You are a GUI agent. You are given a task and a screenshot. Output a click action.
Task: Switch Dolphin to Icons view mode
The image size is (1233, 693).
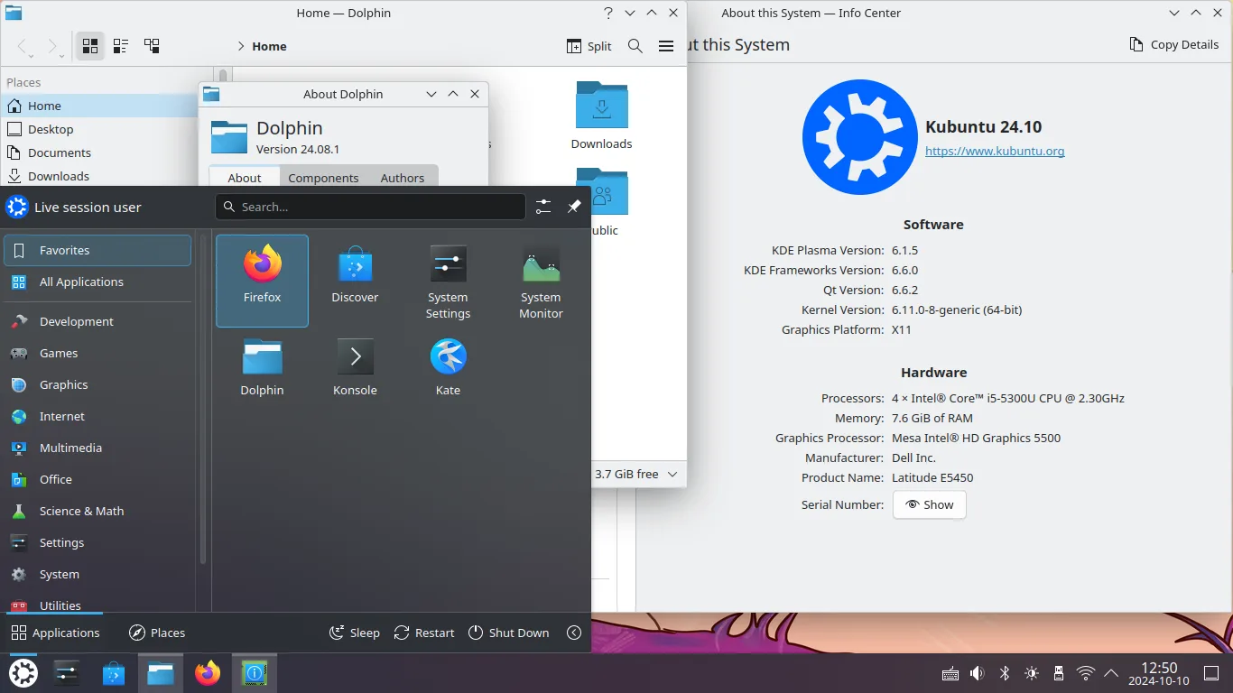tap(90, 46)
